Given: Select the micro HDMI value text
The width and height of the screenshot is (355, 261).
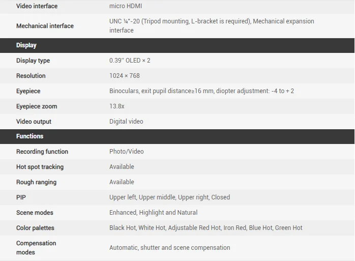Looking at the screenshot, I should [126, 6].
